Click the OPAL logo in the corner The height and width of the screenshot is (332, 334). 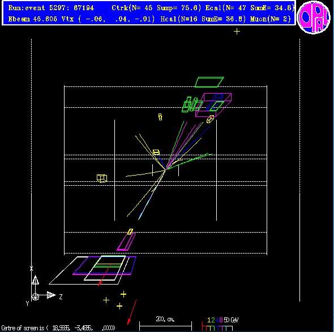pos(314,18)
